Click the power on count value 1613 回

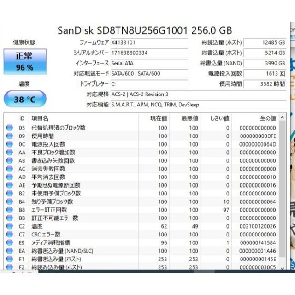(265, 74)
